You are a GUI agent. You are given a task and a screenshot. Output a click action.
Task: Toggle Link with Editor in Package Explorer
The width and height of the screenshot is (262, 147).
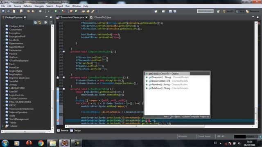click(40, 22)
